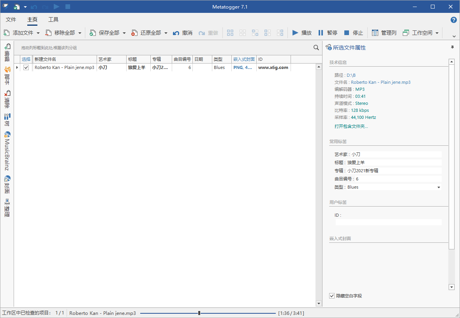Open the 添加文件 dropdown arrow

coord(38,33)
